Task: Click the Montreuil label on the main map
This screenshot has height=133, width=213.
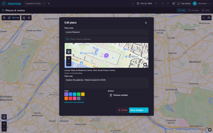Action: pyautogui.click(x=195, y=62)
